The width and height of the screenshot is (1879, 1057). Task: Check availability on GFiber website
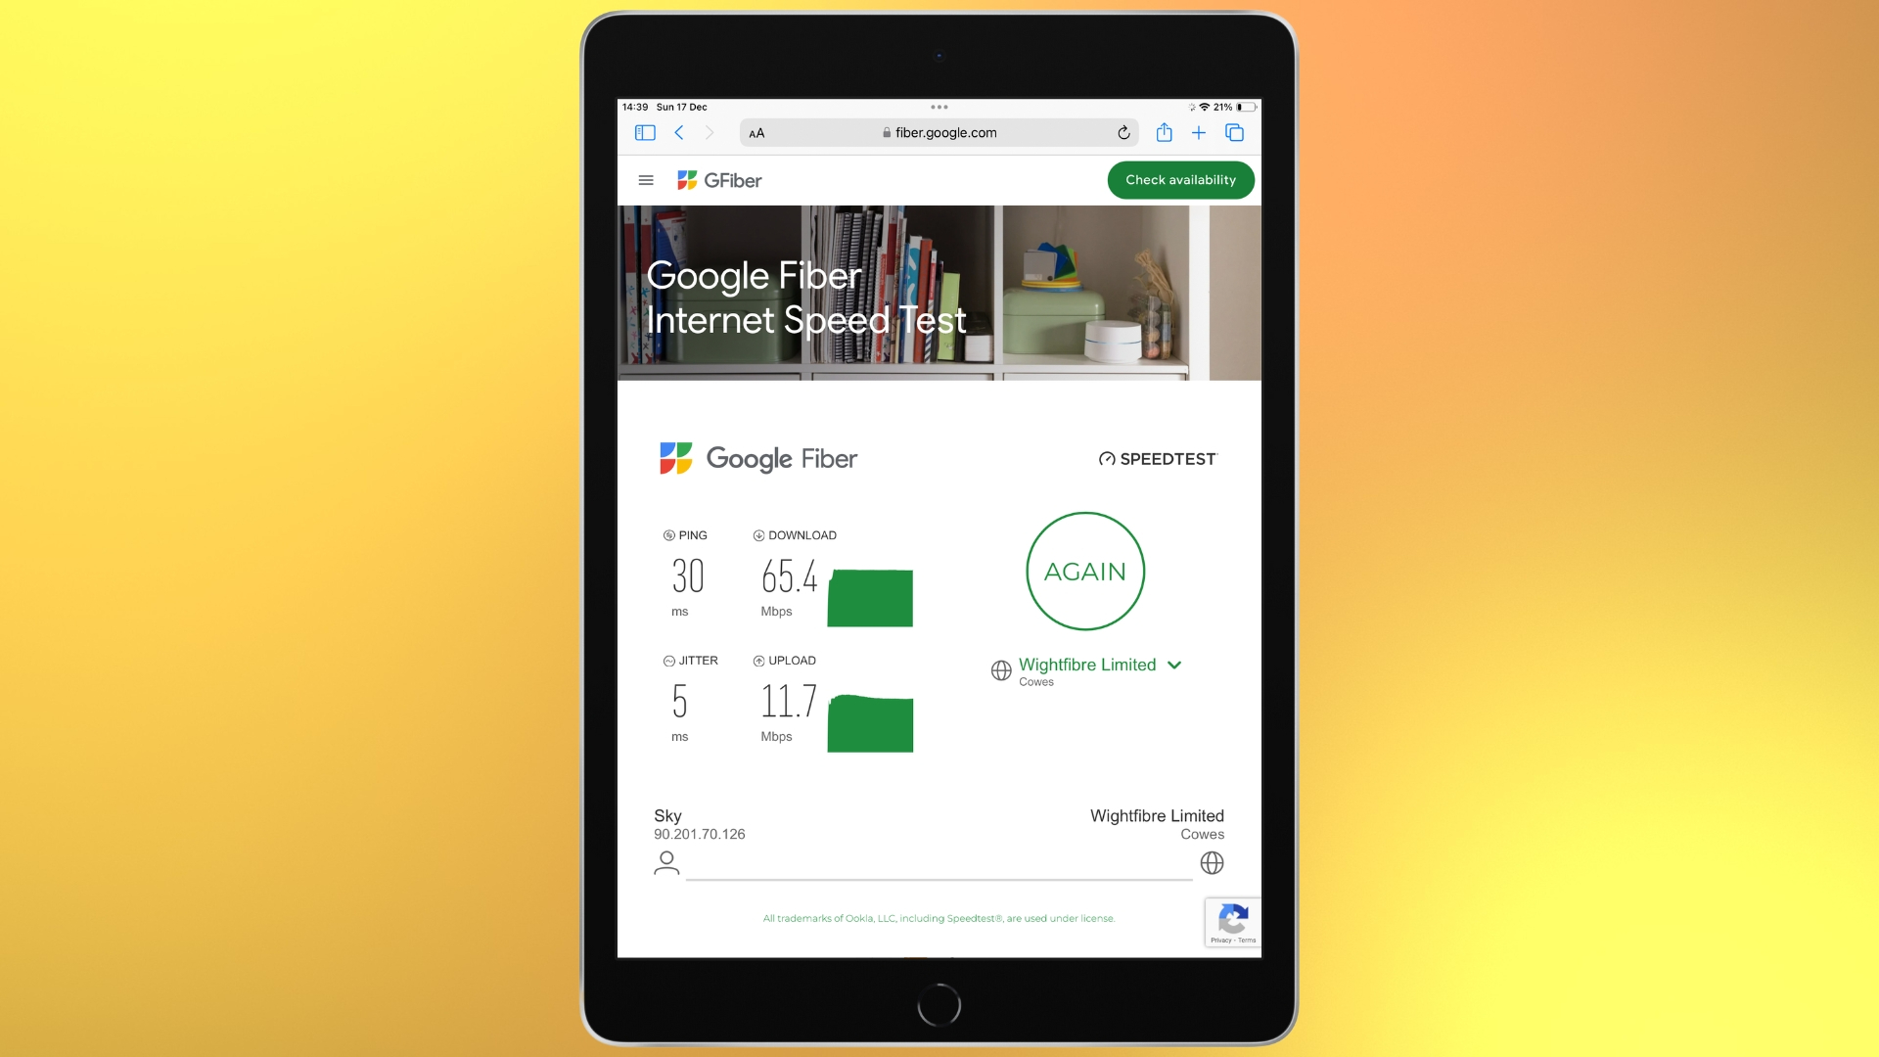click(x=1179, y=179)
